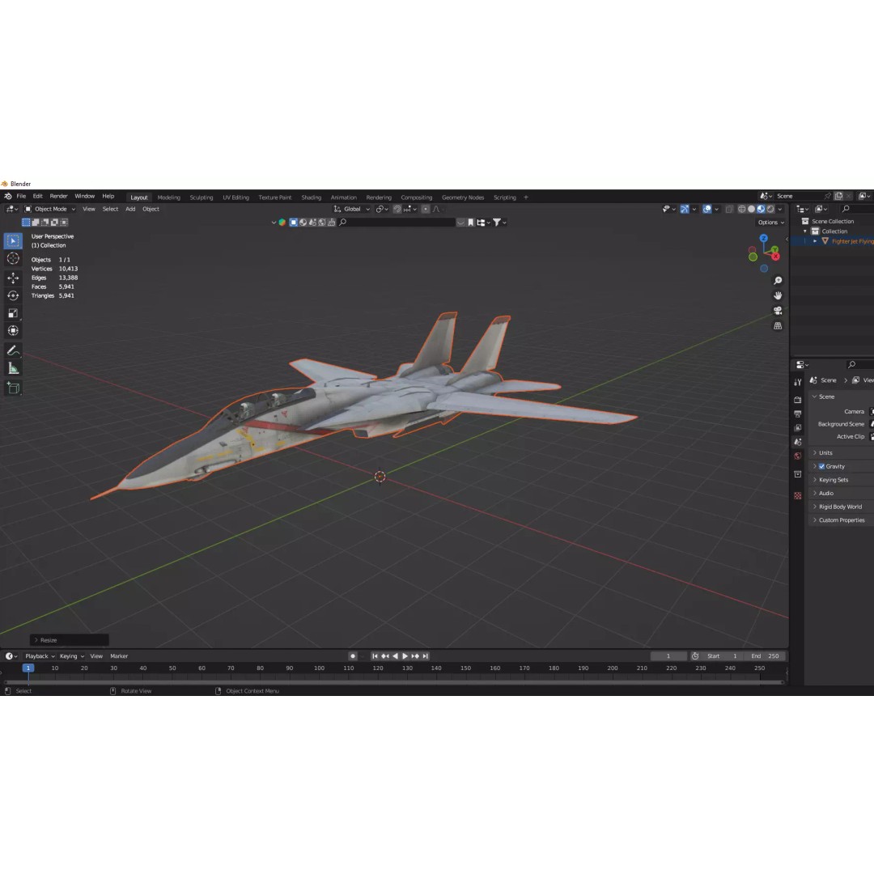Toggle the Gravity checkbox
The height and width of the screenshot is (874, 874).
pos(821,467)
